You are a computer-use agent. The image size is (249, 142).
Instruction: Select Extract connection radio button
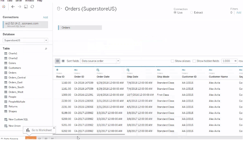[192, 12]
